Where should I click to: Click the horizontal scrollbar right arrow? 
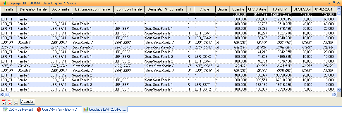tap(334, 94)
